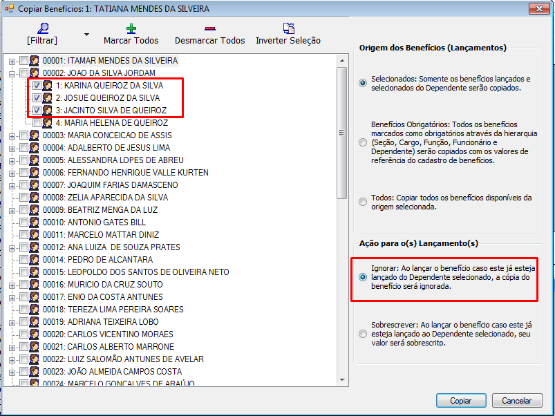Viewport: 555px width, 416px height.
Task: Expand 00021: CARLOS ALBERTO MARRONE node
Action: coord(12,348)
